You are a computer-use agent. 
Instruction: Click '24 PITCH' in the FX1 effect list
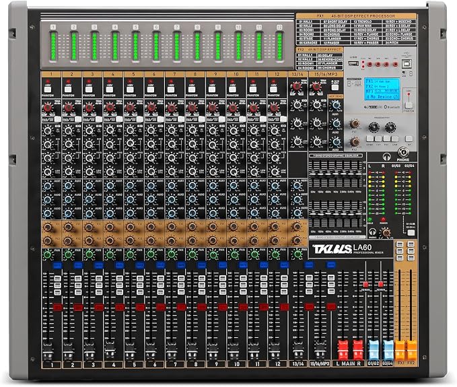point(392,42)
